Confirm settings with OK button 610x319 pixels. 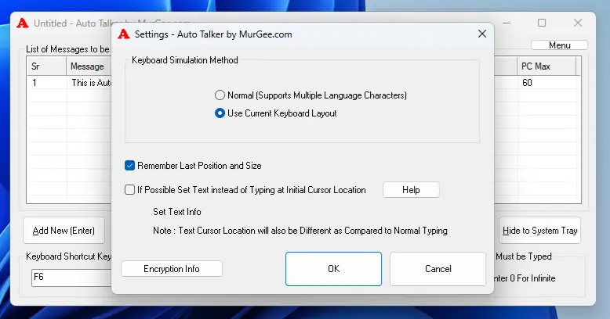coord(333,269)
